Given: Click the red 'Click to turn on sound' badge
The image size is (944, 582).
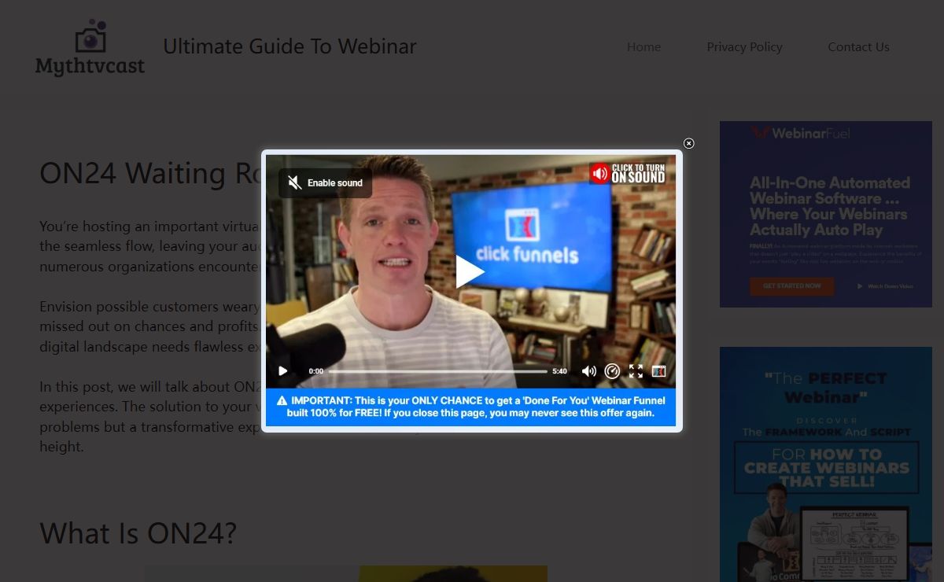Looking at the screenshot, I should coord(629,173).
